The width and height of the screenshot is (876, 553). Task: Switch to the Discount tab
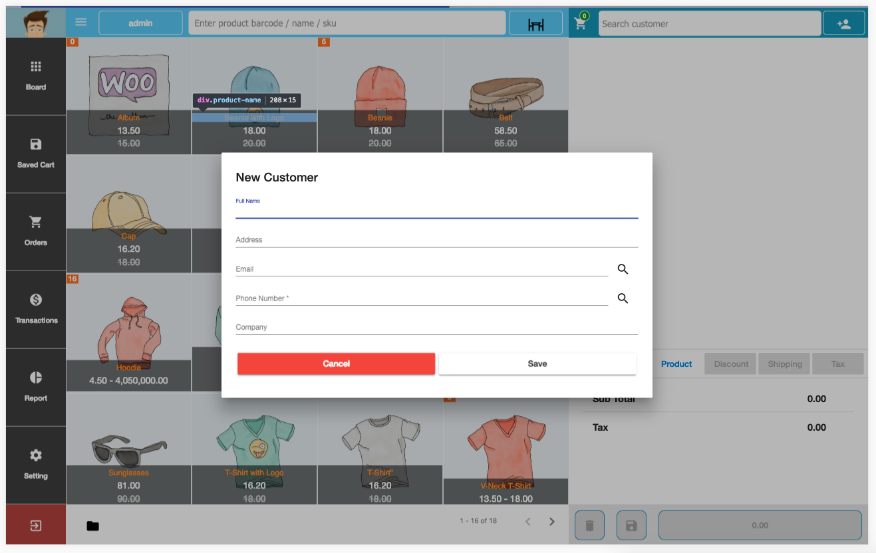[x=731, y=364]
